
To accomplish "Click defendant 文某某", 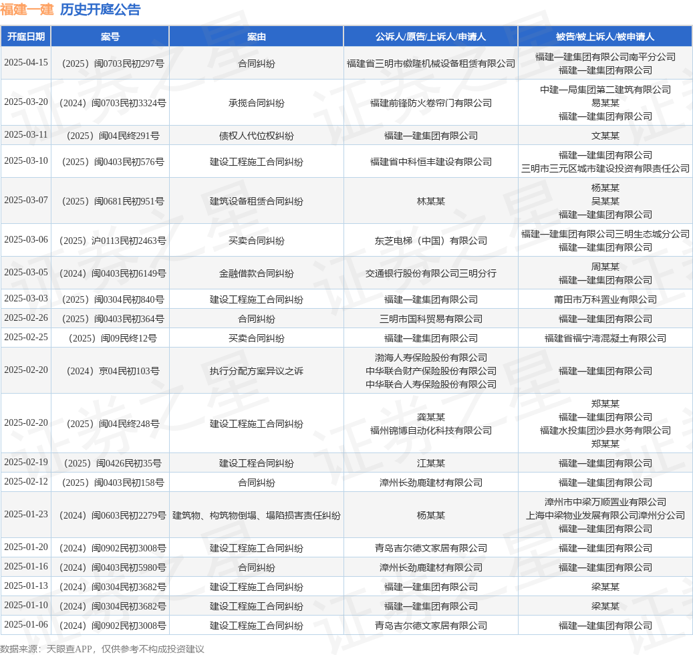I will click(605, 136).
